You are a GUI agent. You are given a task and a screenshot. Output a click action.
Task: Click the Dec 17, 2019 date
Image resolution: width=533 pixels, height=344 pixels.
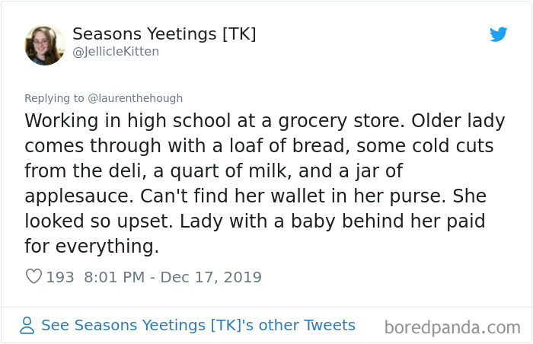click(212, 277)
